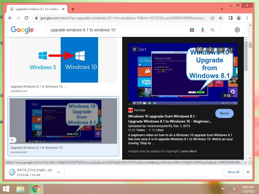Click the Google search tab
The width and height of the screenshot is (259, 194).
(37, 9)
